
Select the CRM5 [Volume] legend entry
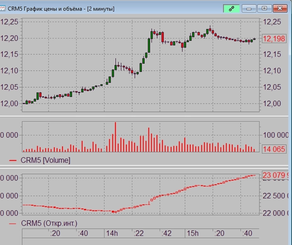pos(45,160)
